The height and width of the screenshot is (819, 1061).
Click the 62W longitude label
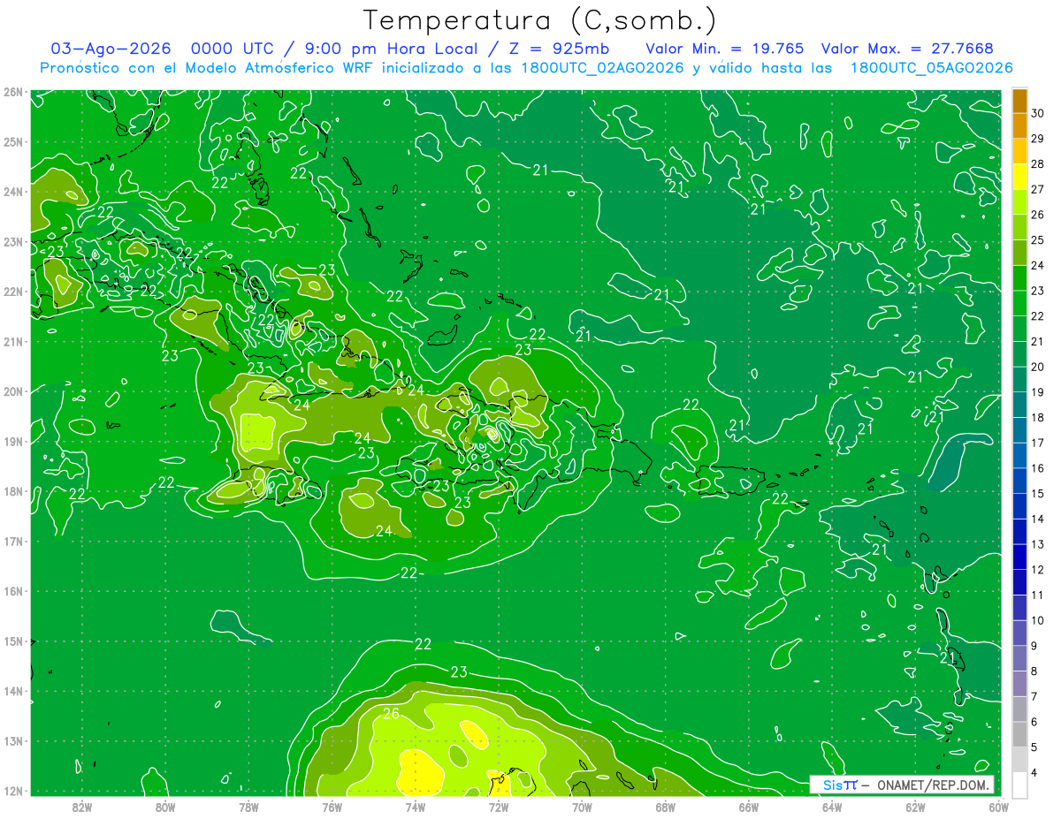[x=915, y=807]
